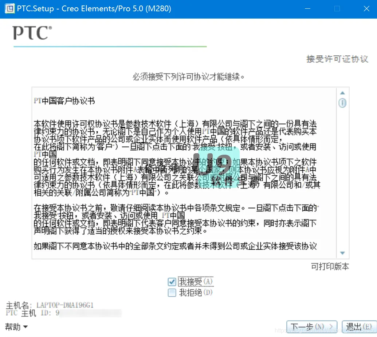The height and width of the screenshot is (337, 377).
Task: Click the 接受许可证协议 step heading
Action: (x=337, y=59)
